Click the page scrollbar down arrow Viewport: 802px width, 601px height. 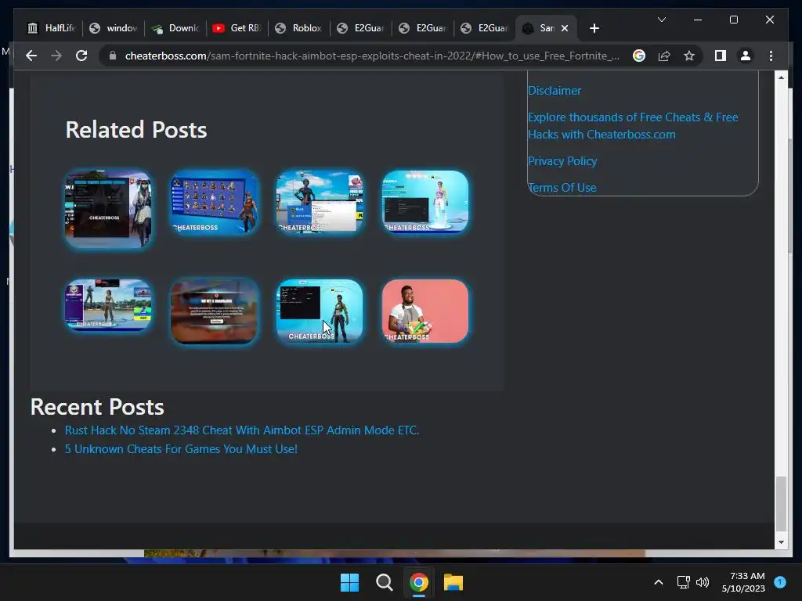click(781, 543)
